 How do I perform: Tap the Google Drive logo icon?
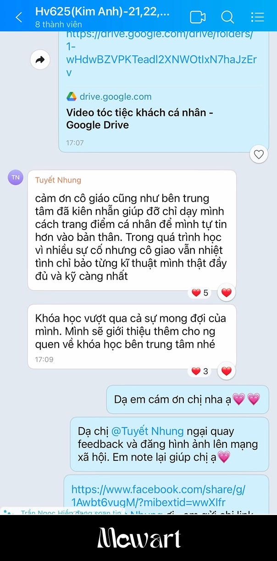click(72, 97)
